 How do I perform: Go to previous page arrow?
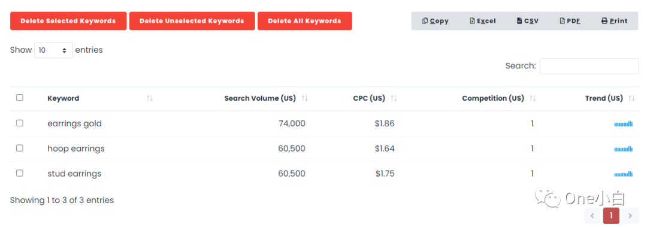coord(592,216)
